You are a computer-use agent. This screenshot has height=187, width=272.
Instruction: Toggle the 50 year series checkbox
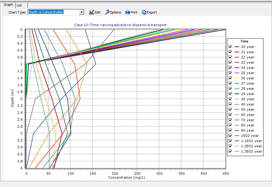(230, 109)
